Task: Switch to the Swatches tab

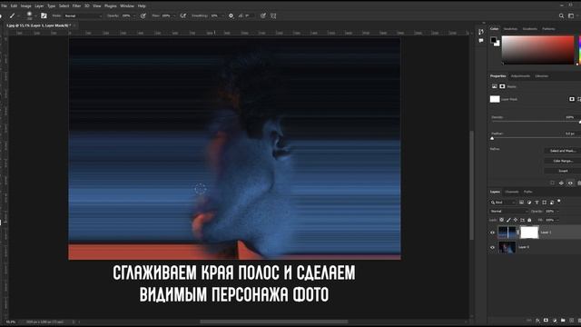Action: 510,28
